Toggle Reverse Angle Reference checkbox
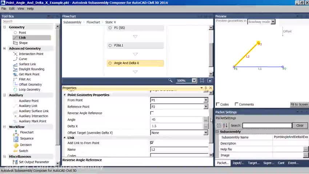The image size is (309, 174). click(x=152, y=113)
